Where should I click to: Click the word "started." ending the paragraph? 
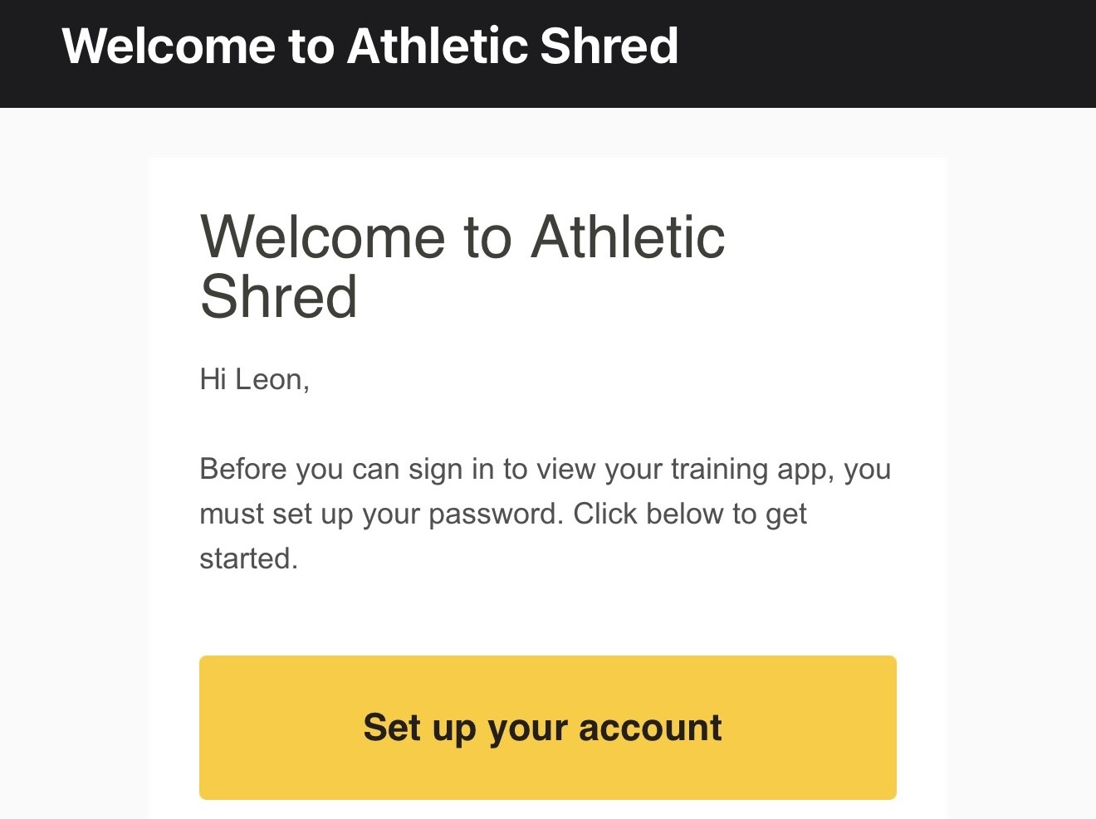point(248,558)
